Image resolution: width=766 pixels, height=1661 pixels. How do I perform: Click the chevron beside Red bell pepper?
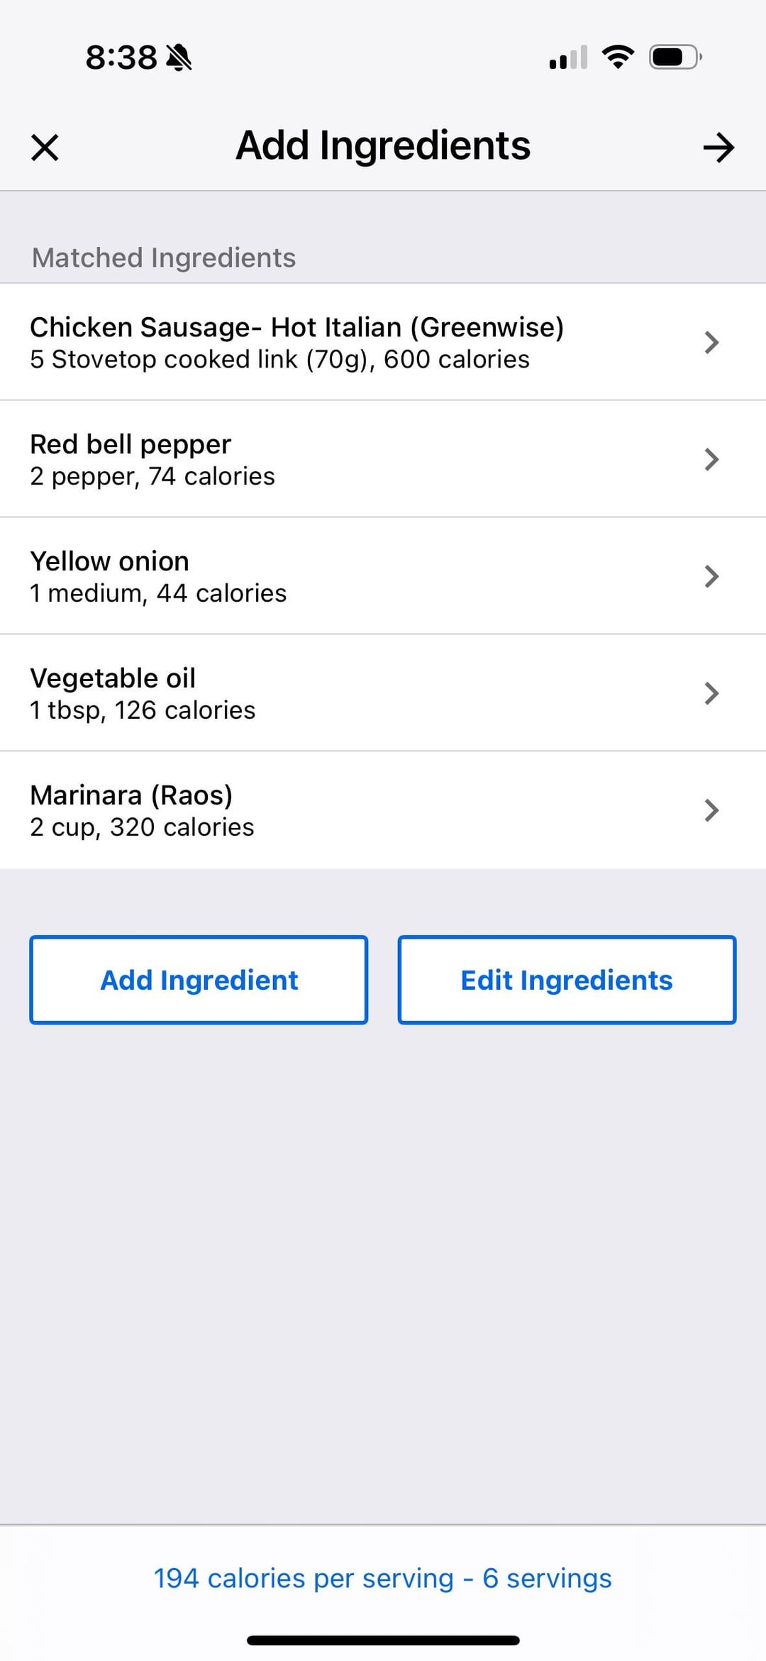(x=711, y=460)
